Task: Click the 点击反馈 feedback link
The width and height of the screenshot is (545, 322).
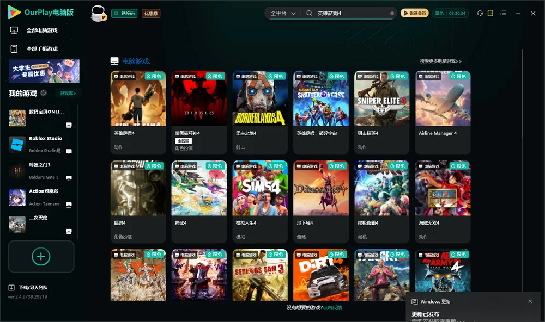Action: click(332, 308)
